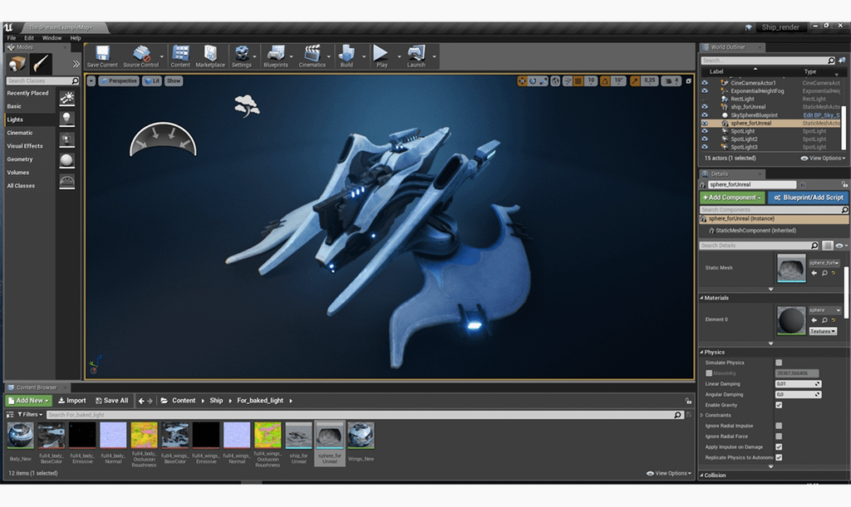
Task: Open the scale snap 0.25 menu
Action: coord(650,81)
